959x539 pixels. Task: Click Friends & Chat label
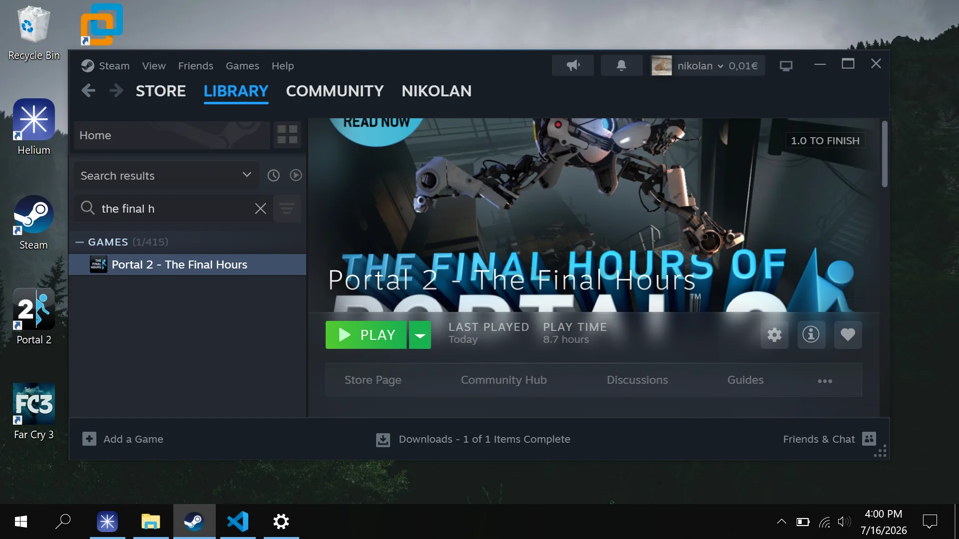coord(819,439)
